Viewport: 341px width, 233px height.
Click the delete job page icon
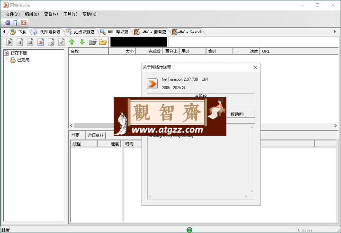[51, 42]
